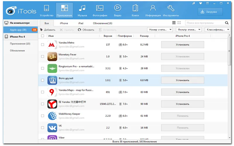Click Установить for Yandex browser
234x146 pixels.
pos(183,104)
